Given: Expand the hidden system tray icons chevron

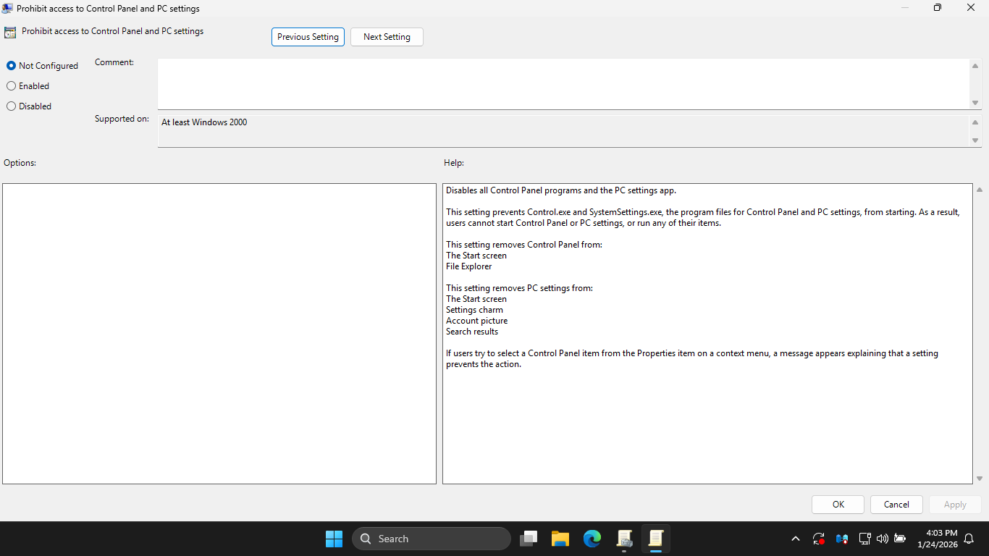Looking at the screenshot, I should coord(796,539).
